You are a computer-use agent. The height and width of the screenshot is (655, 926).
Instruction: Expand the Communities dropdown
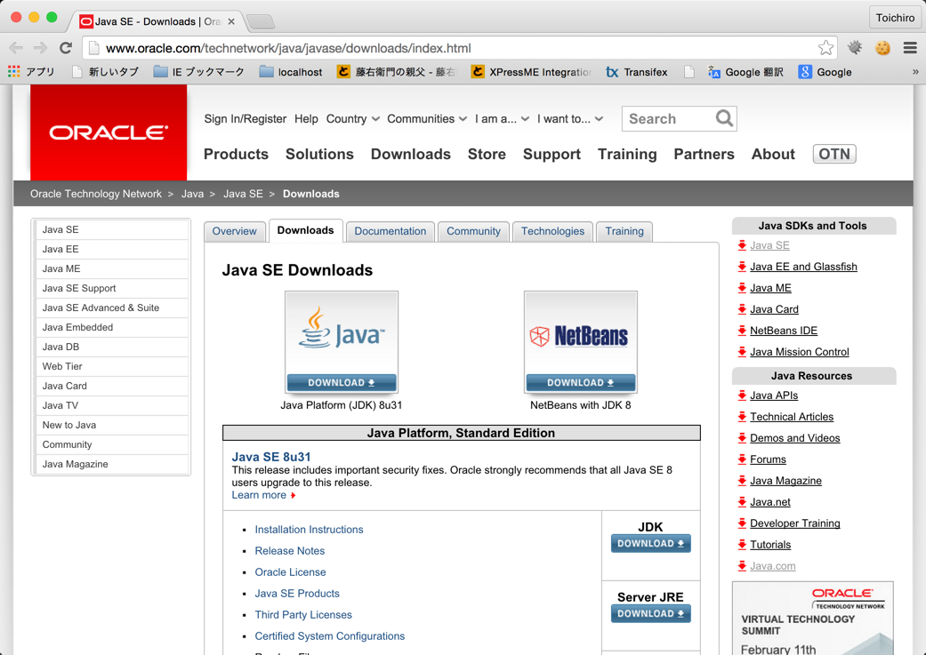[x=427, y=118]
